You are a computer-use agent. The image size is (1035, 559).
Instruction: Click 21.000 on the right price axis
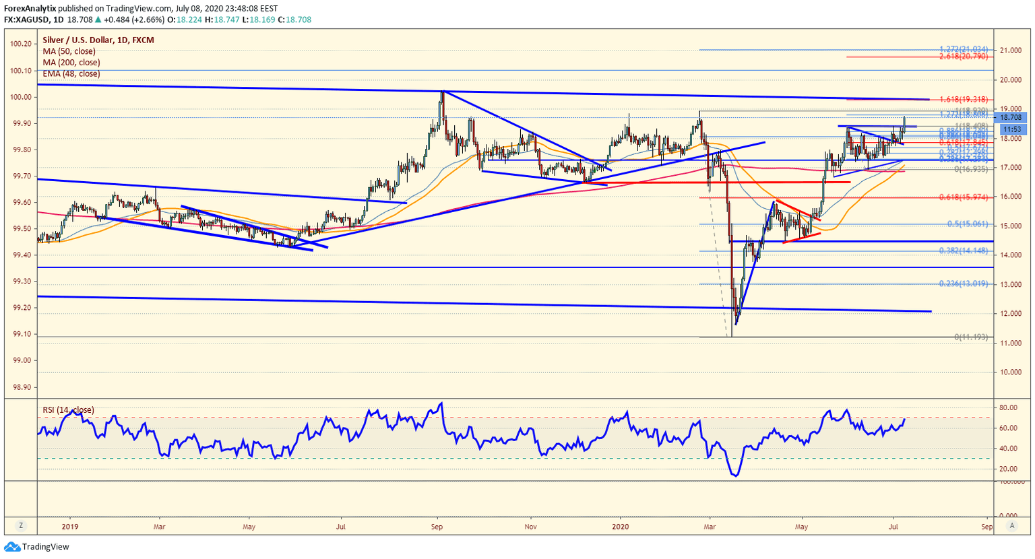point(1011,51)
